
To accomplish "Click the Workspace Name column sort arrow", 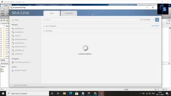I will 6,66.
